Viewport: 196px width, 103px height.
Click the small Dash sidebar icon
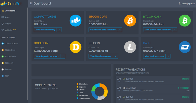3,76
